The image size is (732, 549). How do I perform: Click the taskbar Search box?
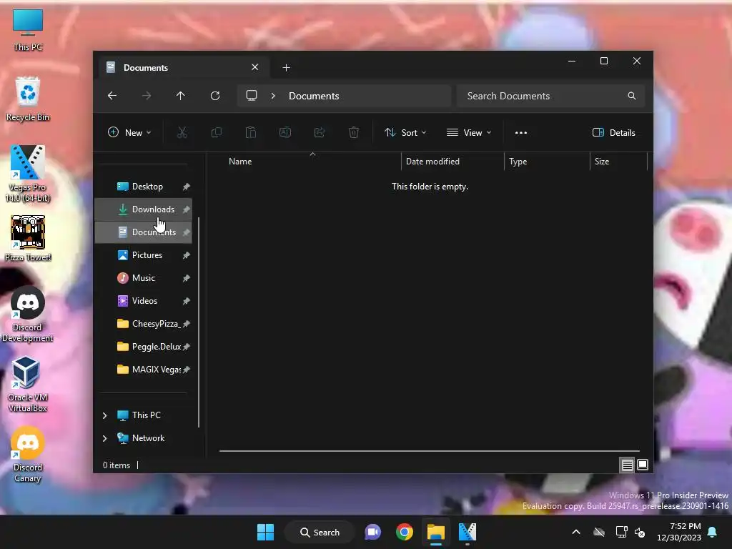(320, 532)
